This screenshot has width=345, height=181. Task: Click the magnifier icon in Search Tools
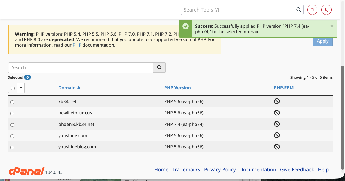coord(299,10)
